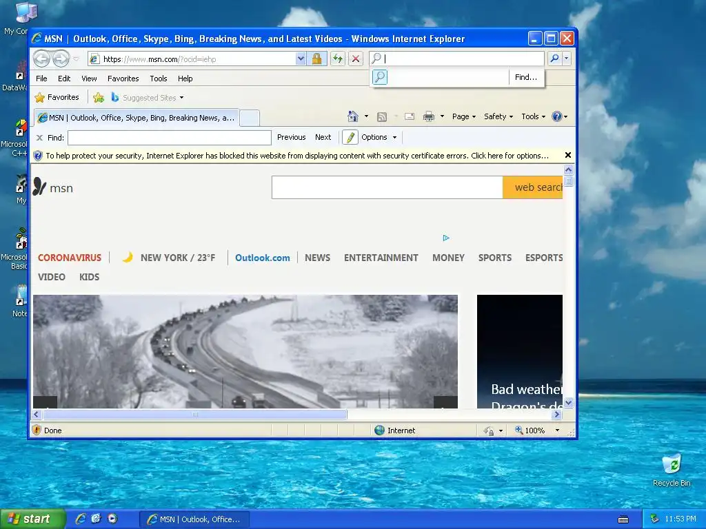The image size is (706, 529).
Task: Click the Favorites star button
Action: click(x=57, y=98)
